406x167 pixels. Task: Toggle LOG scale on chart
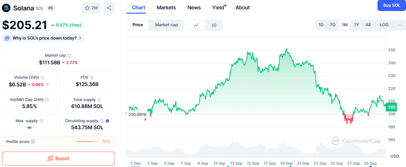pyautogui.click(x=384, y=25)
